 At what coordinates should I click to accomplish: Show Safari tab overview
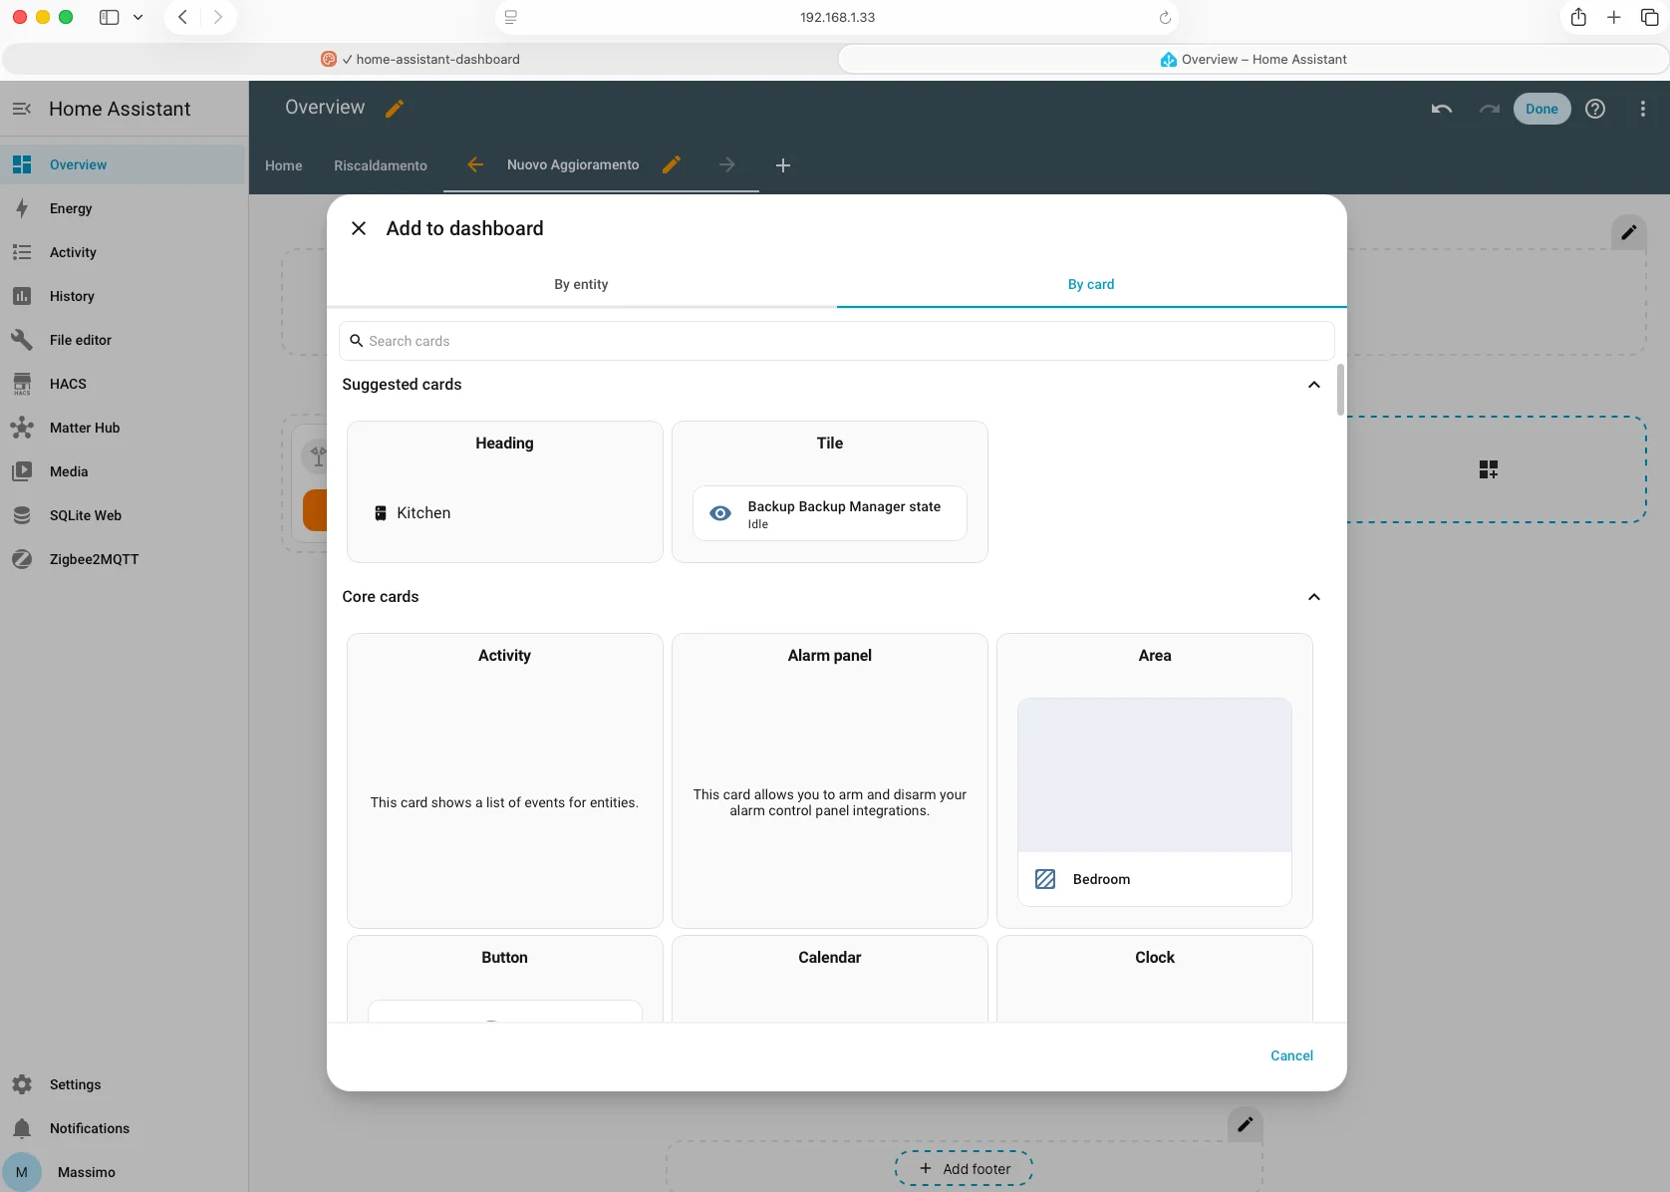click(x=1650, y=17)
